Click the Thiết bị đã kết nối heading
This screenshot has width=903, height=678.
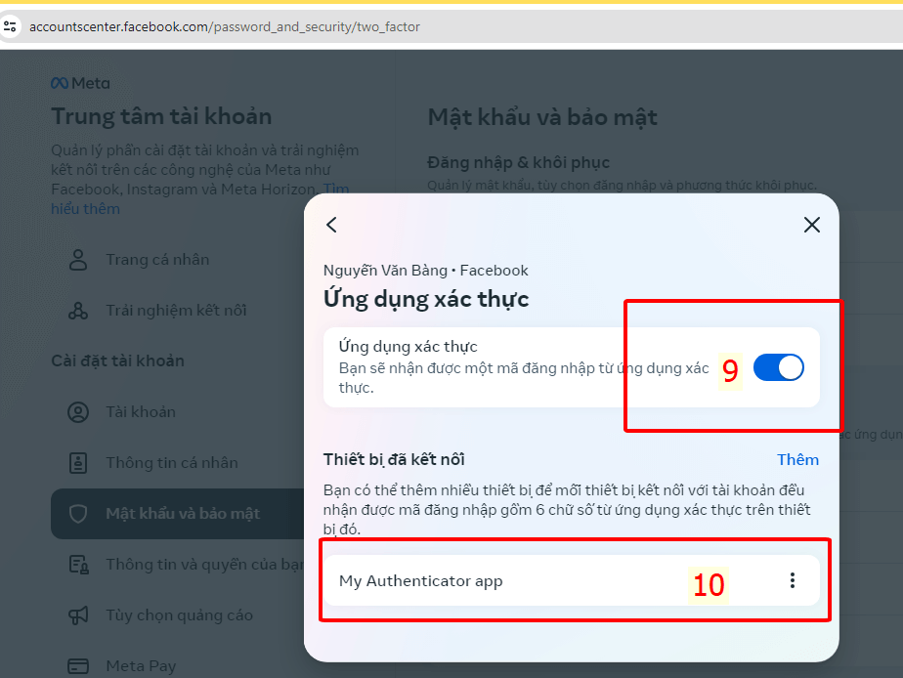394,459
